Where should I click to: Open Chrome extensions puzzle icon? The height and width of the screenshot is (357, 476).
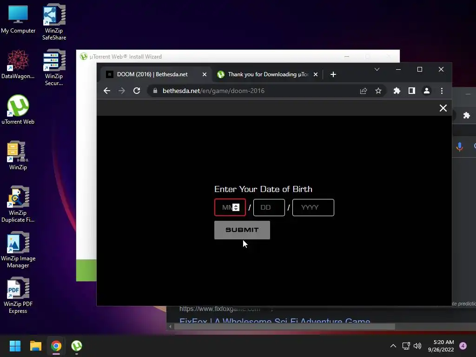pos(397,91)
